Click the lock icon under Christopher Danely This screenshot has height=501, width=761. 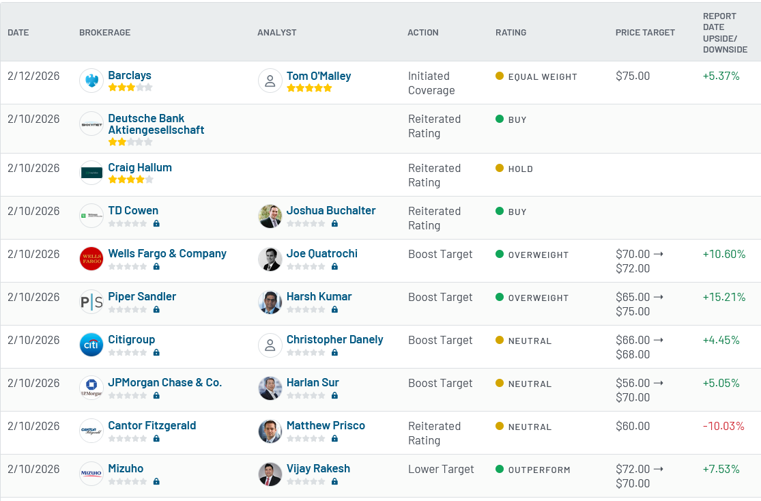[x=334, y=352]
